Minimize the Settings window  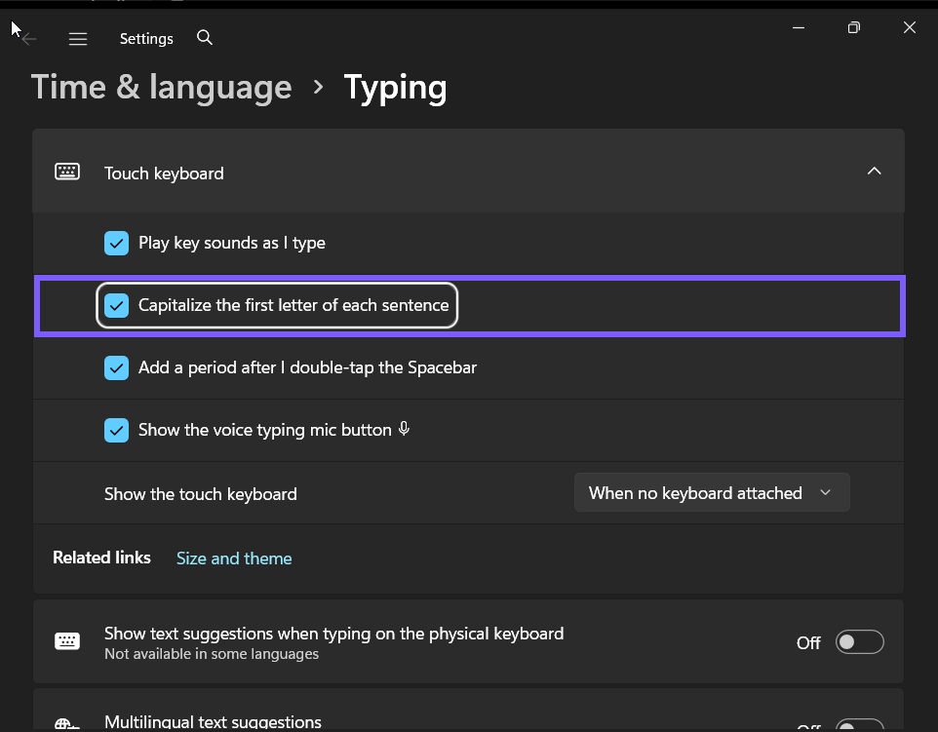click(799, 27)
